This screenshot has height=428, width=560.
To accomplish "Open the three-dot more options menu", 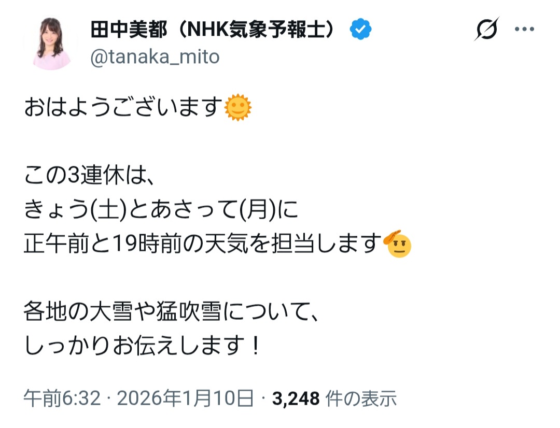I will tap(524, 29).
